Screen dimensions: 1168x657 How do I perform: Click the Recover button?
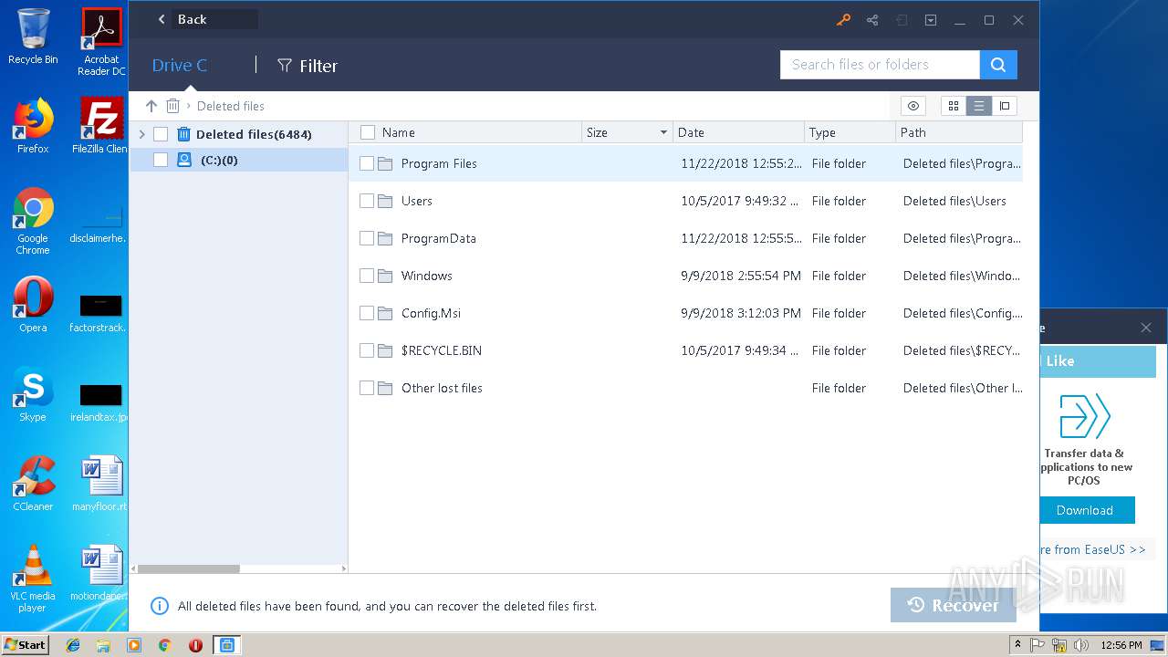[954, 605]
